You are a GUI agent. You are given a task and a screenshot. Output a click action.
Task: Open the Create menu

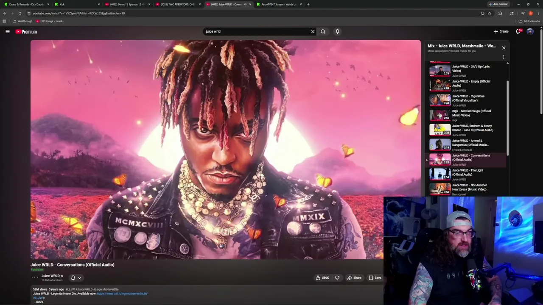pos(501,31)
